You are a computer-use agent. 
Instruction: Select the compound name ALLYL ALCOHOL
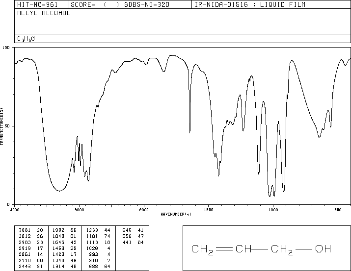(x=44, y=13)
